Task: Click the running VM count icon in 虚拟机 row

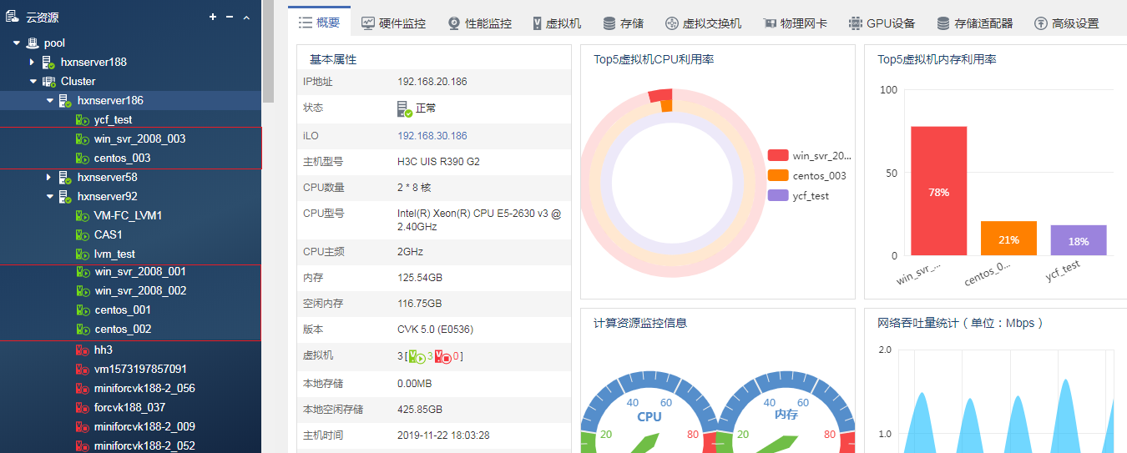Action: [x=417, y=356]
